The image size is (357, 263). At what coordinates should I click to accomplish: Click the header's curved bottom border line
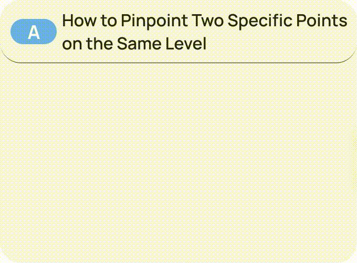(x=178, y=63)
